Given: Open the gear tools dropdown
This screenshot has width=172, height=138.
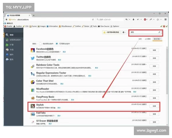Looking at the screenshot, I should click(124, 32).
